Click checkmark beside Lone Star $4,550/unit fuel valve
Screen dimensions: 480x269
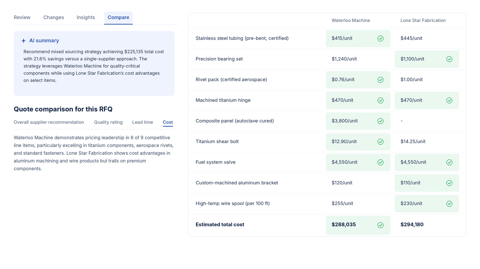tap(449, 162)
